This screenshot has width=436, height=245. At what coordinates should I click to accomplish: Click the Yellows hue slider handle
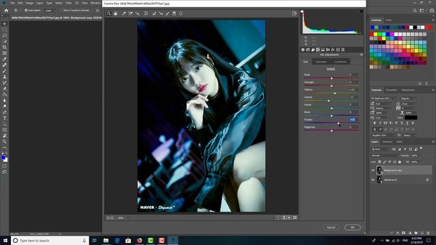pyautogui.click(x=334, y=93)
